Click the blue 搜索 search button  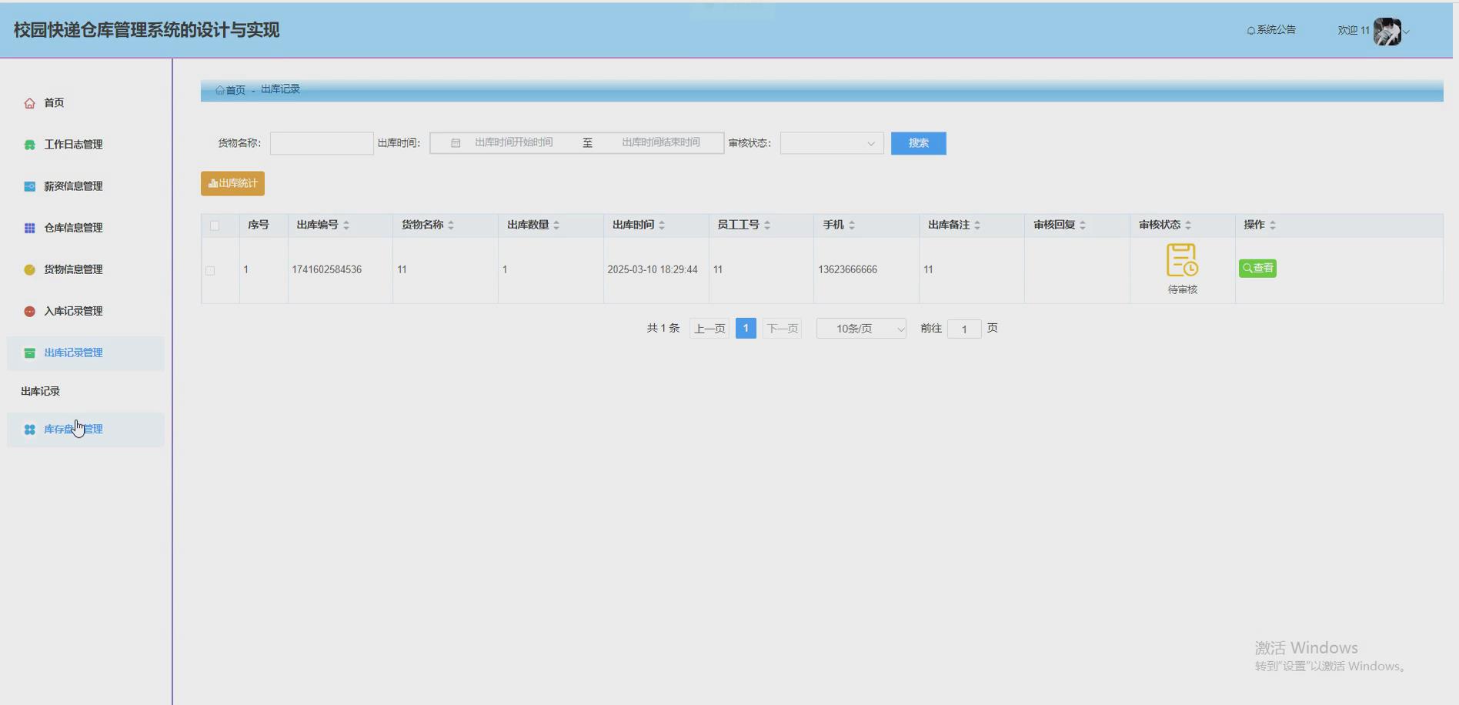coord(918,143)
